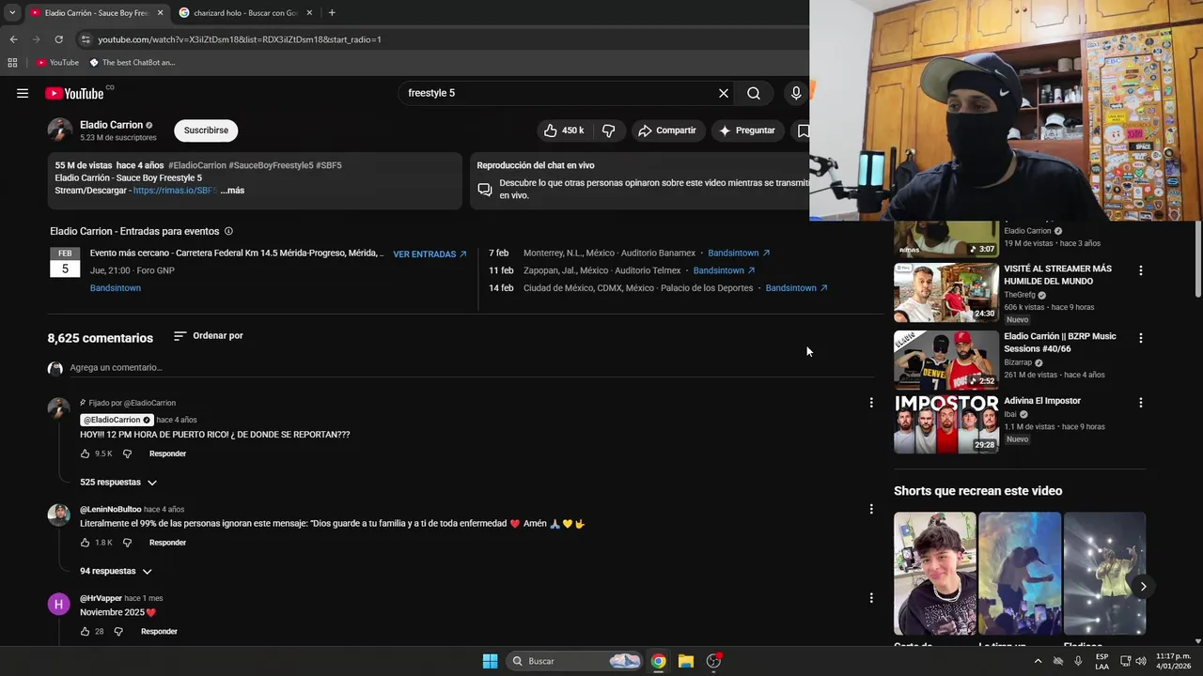The image size is (1203, 676).
Task: Go to the YouTube home logo
Action: coord(74,93)
